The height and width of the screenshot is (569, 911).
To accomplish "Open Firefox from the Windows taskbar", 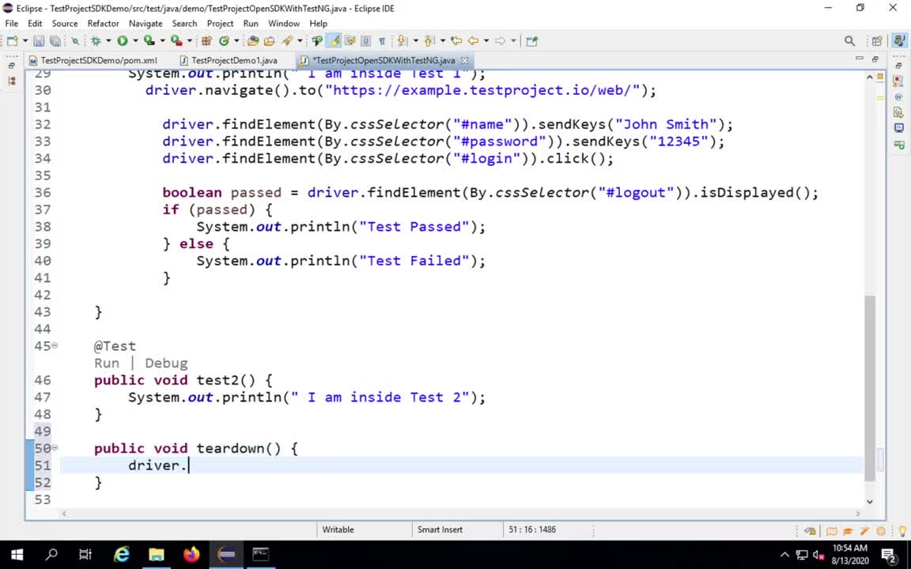I will [191, 555].
